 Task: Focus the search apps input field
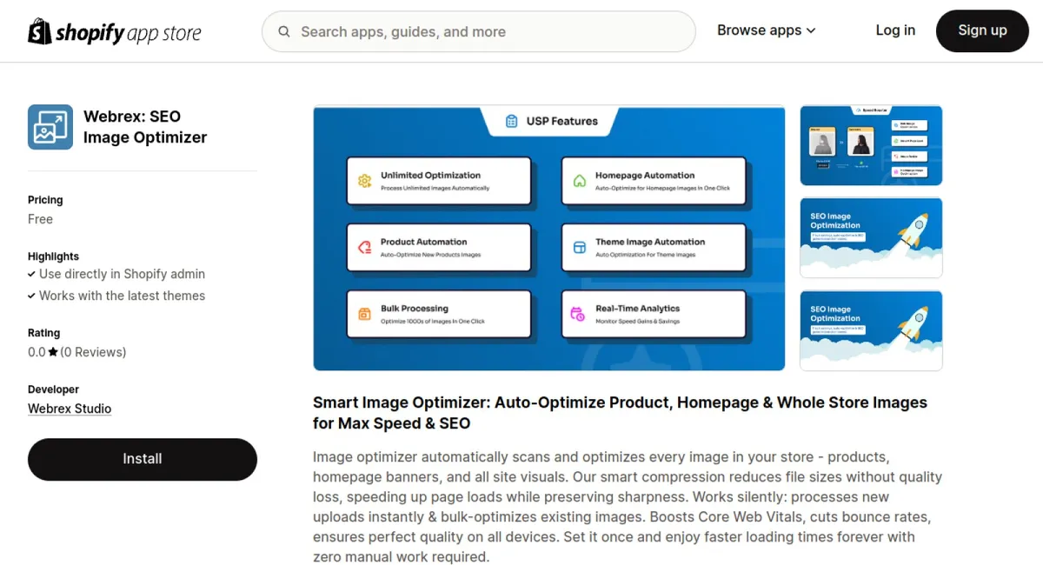coord(479,32)
